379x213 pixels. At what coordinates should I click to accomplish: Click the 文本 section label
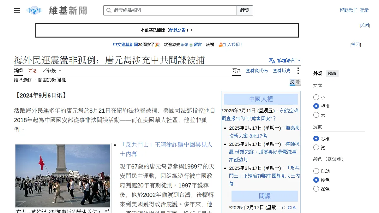[x=318, y=86]
